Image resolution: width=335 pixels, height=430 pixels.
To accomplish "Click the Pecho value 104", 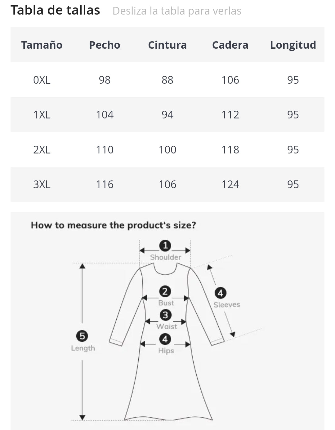I will (105, 115).
